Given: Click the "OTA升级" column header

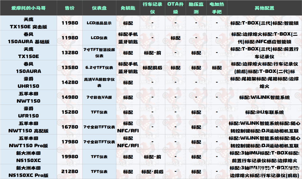Looking at the screenshot, I should coord(175,8).
